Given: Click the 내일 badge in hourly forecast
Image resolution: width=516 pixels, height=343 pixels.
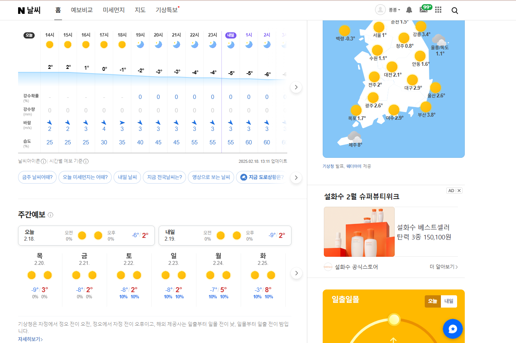Looking at the screenshot, I should point(231,35).
